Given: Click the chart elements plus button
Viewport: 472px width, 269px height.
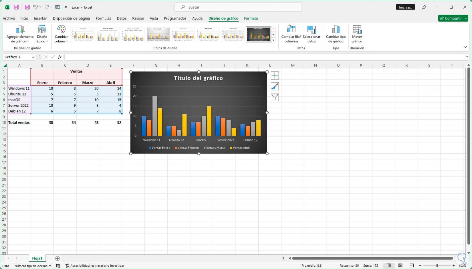Looking at the screenshot, I should [275, 76].
